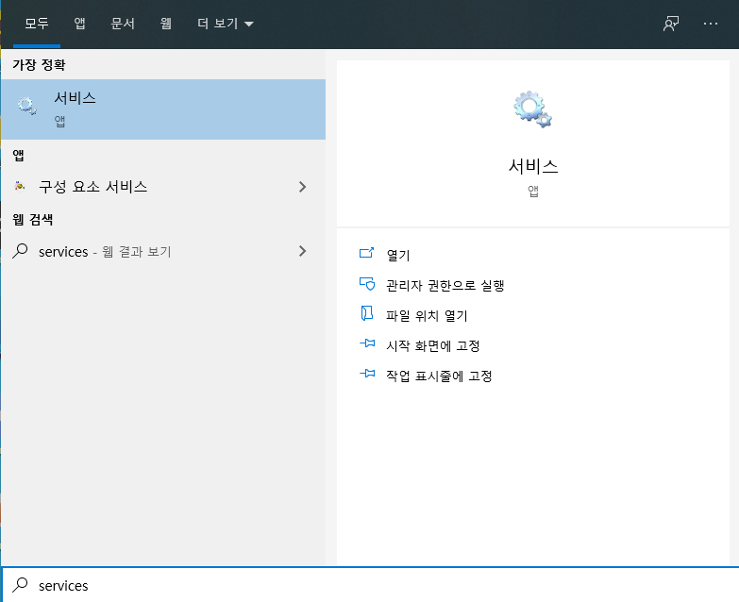Open the three-dot options menu
The width and height of the screenshot is (739, 602).
[711, 24]
